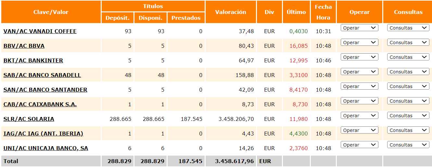Open SAB/AC BANCO SABADELL details
Viewport: 432px width, 167px height.
click(42, 75)
